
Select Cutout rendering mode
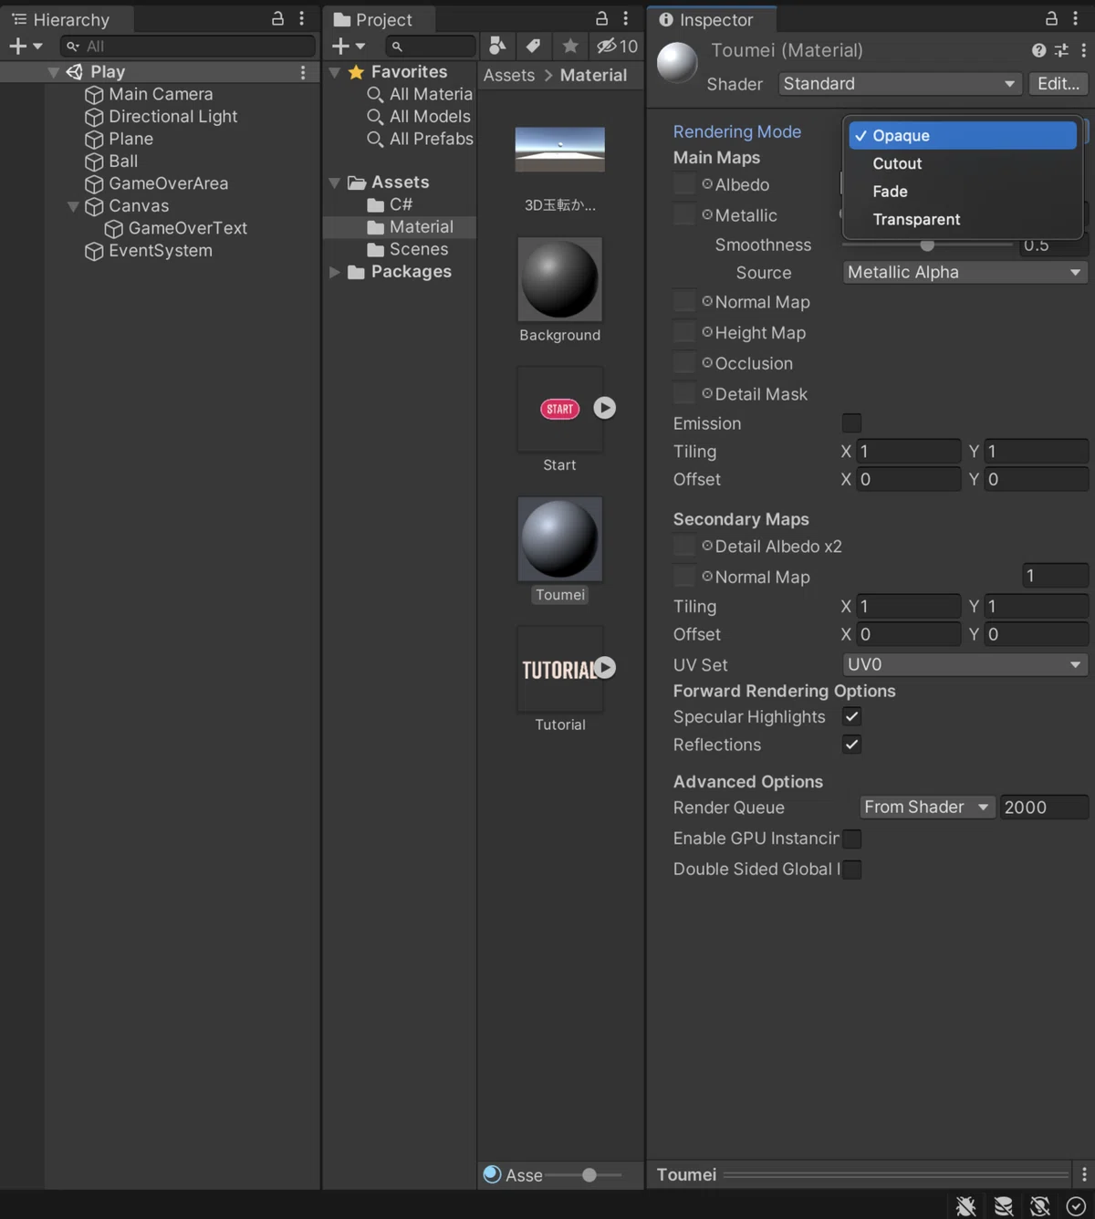[x=963, y=163]
